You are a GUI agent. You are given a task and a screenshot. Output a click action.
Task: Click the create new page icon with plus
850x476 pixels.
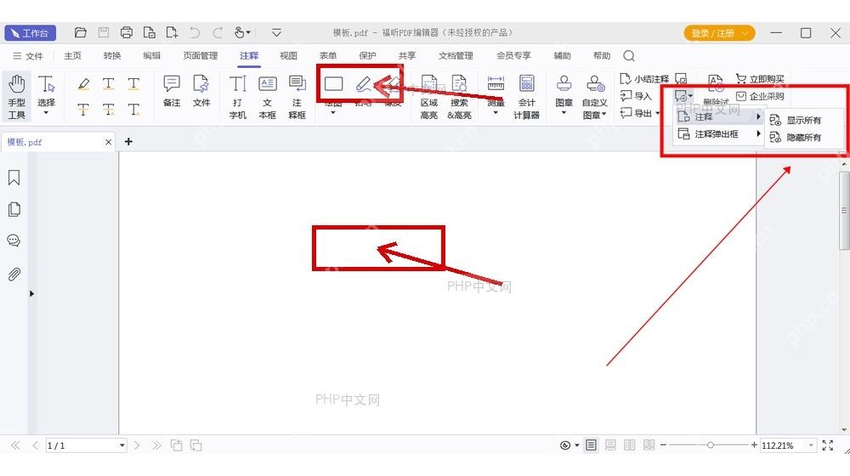click(172, 33)
